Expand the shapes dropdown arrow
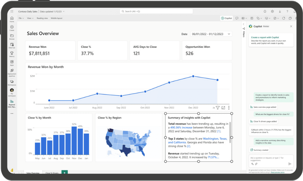Viewport: 303px width, 181px height. [x=261, y=18]
